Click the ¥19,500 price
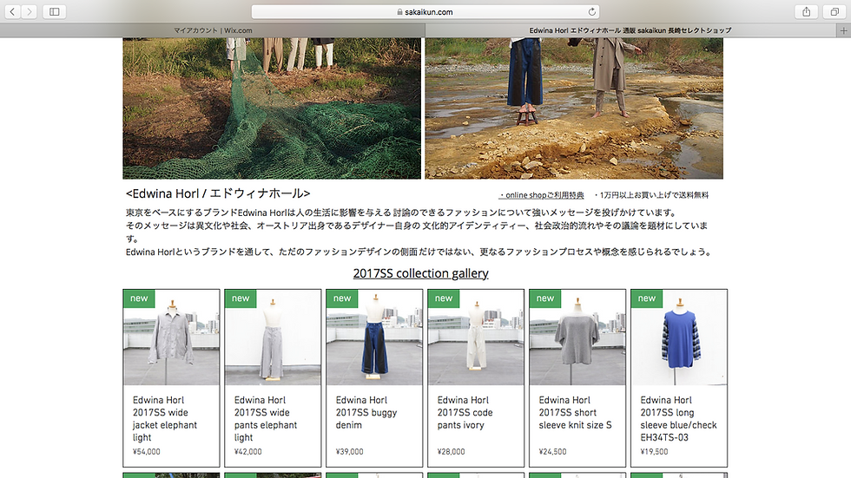 click(654, 451)
